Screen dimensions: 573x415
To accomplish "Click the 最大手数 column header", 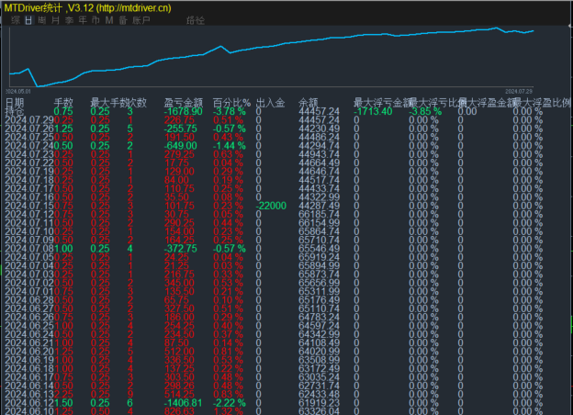I will [x=109, y=103].
